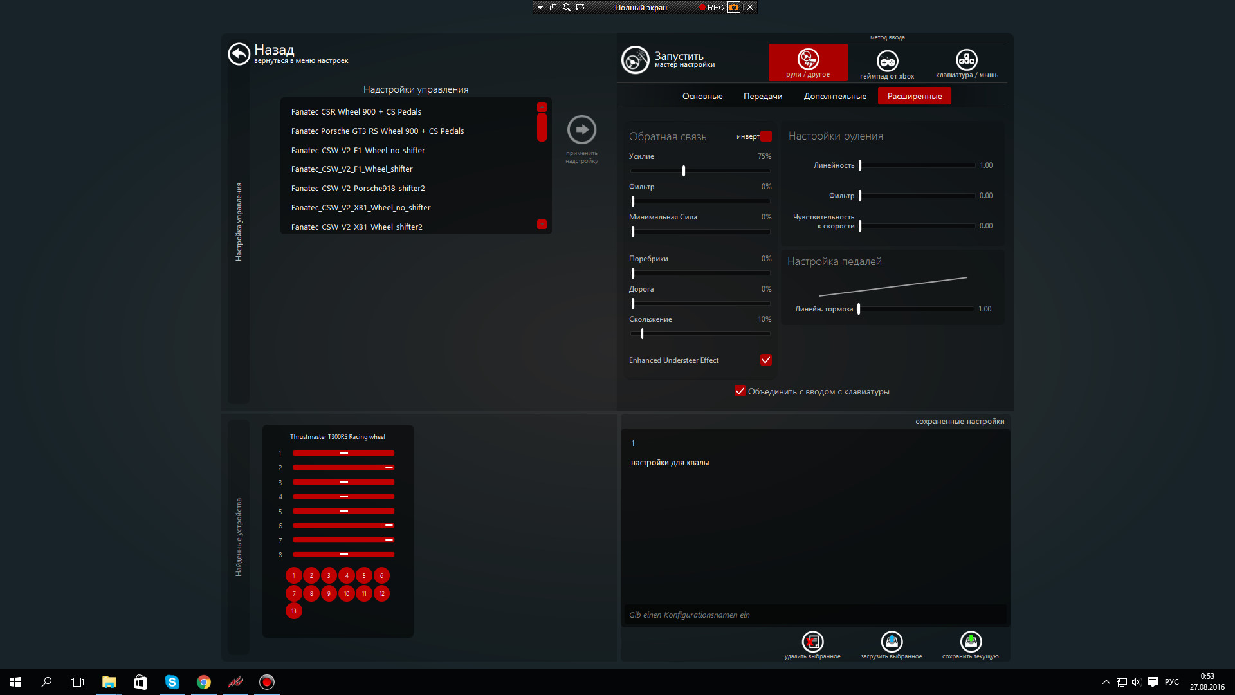Viewport: 1235px width, 695px height.
Task: Select Fanatec_CSW_V2_F1_Wheel_shifter preset
Action: tap(352, 169)
